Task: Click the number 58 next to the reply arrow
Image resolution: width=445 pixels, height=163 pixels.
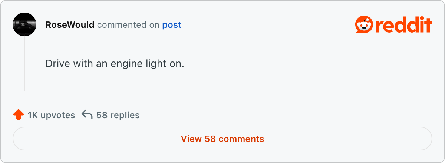Action: (102, 115)
